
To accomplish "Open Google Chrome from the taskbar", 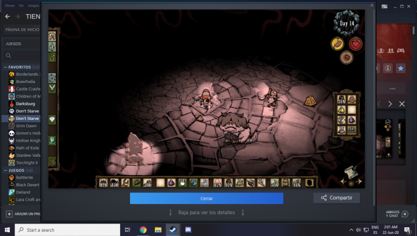I will pyautogui.click(x=143, y=229).
